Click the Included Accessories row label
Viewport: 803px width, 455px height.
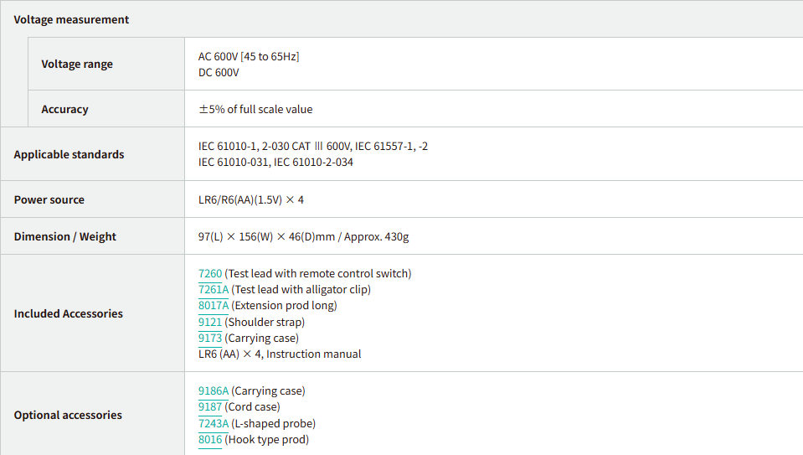(68, 313)
